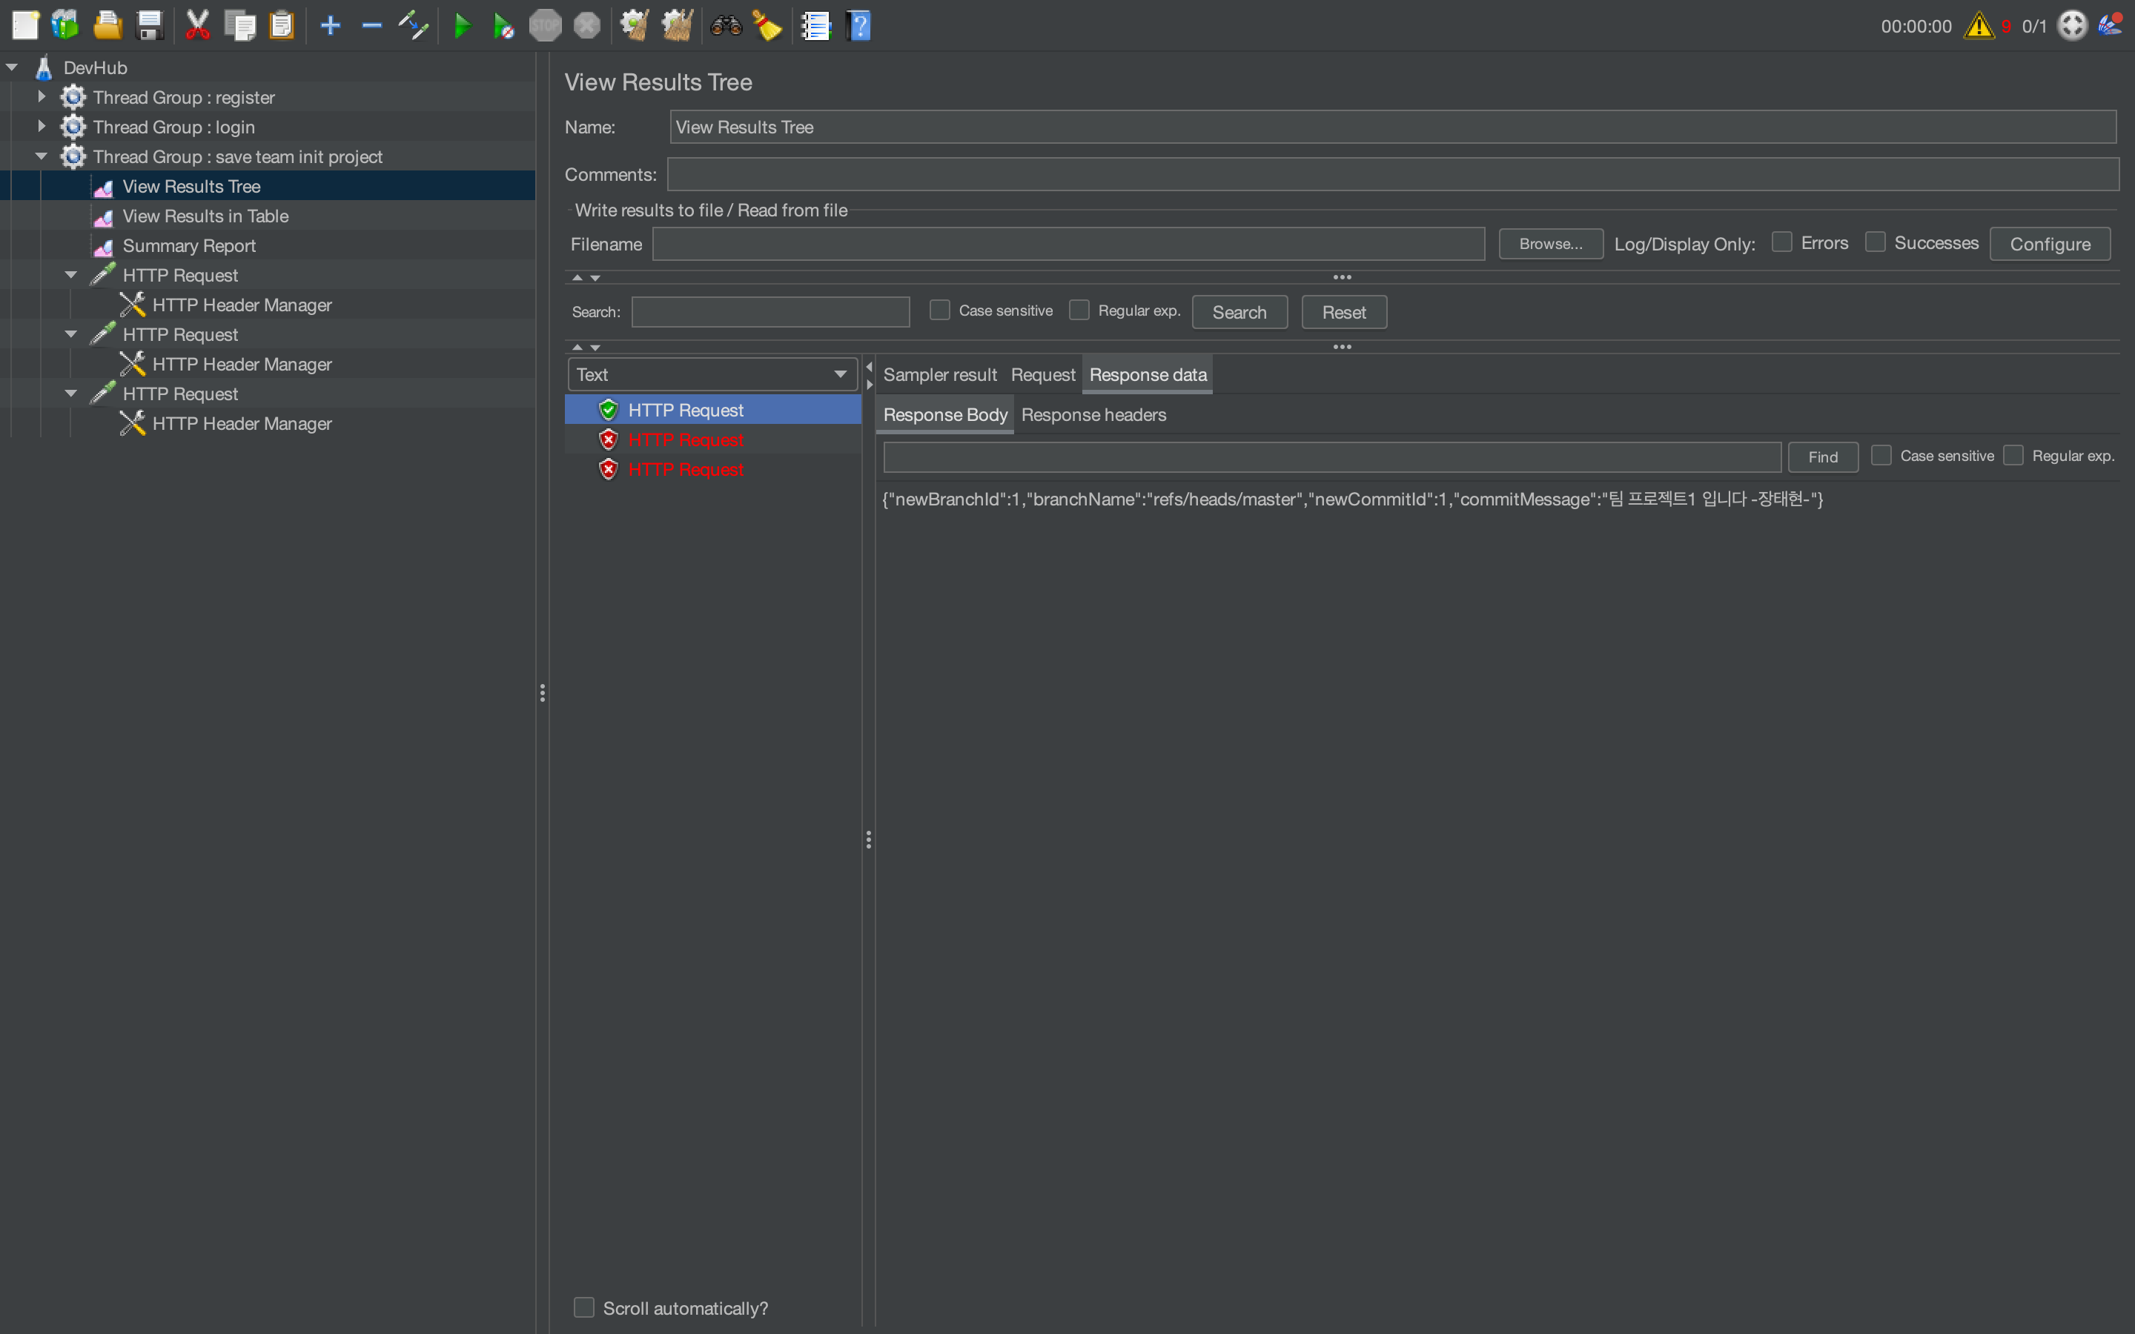Click the Save test plan floppy icon
This screenshot has height=1334, width=2135.
(x=150, y=26)
